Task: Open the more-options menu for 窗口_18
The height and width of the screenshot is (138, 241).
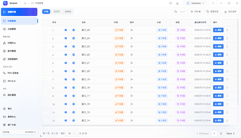Action: tap(227, 88)
